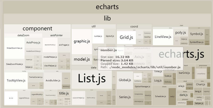The height and width of the screenshot is (108, 213).
Task: Select the Time.js block
Action: [x=158, y=71]
